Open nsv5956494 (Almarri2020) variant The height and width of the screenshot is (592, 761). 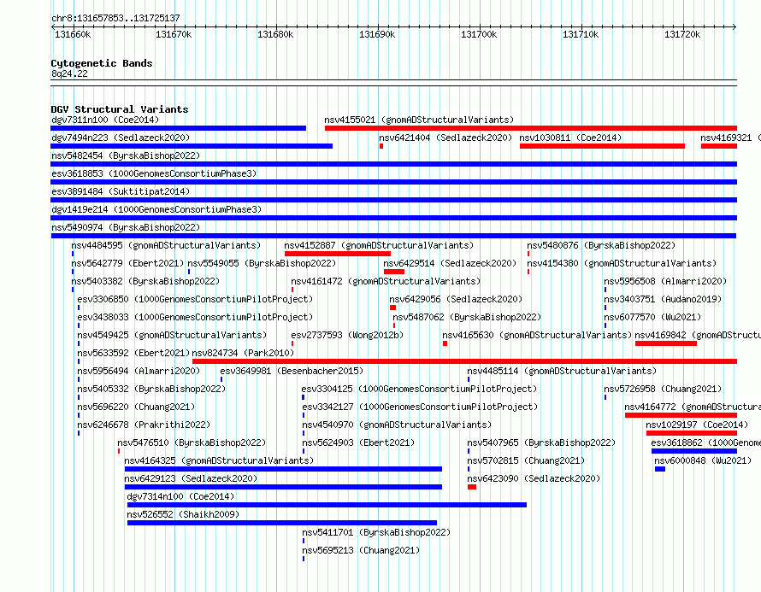pyautogui.click(x=139, y=371)
